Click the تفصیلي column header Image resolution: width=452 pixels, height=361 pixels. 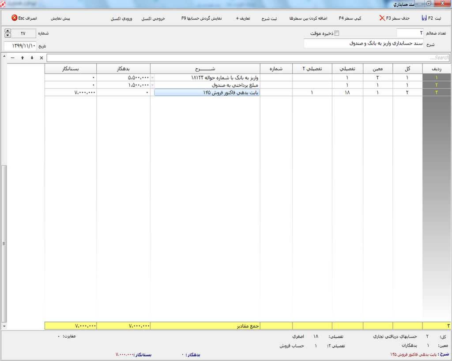point(347,69)
